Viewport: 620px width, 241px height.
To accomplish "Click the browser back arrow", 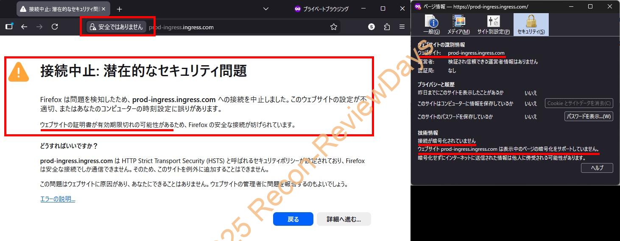I will (24, 27).
